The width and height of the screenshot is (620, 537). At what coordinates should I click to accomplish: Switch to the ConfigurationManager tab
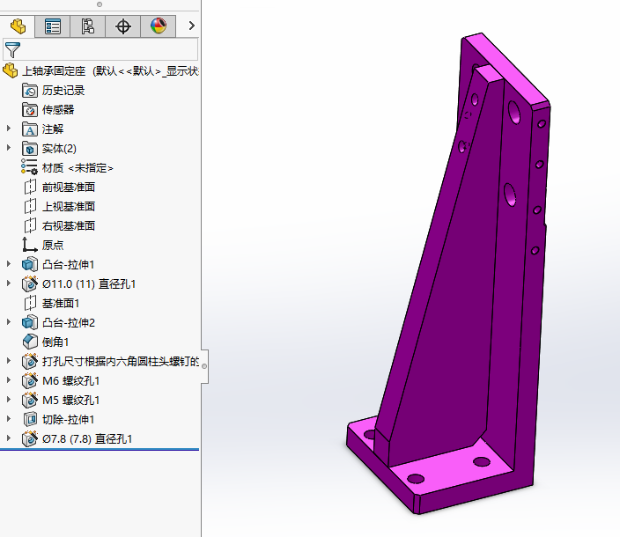[87, 26]
